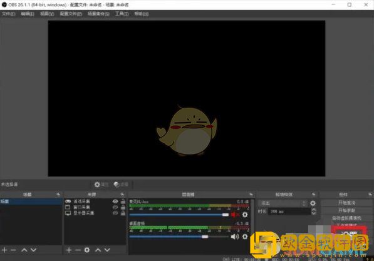Undock the 来源 panel with its float icon

click(x=122, y=195)
